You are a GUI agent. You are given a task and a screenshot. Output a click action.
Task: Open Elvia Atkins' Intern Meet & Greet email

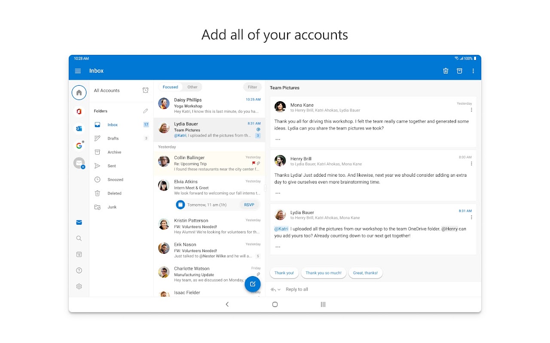[210, 187]
